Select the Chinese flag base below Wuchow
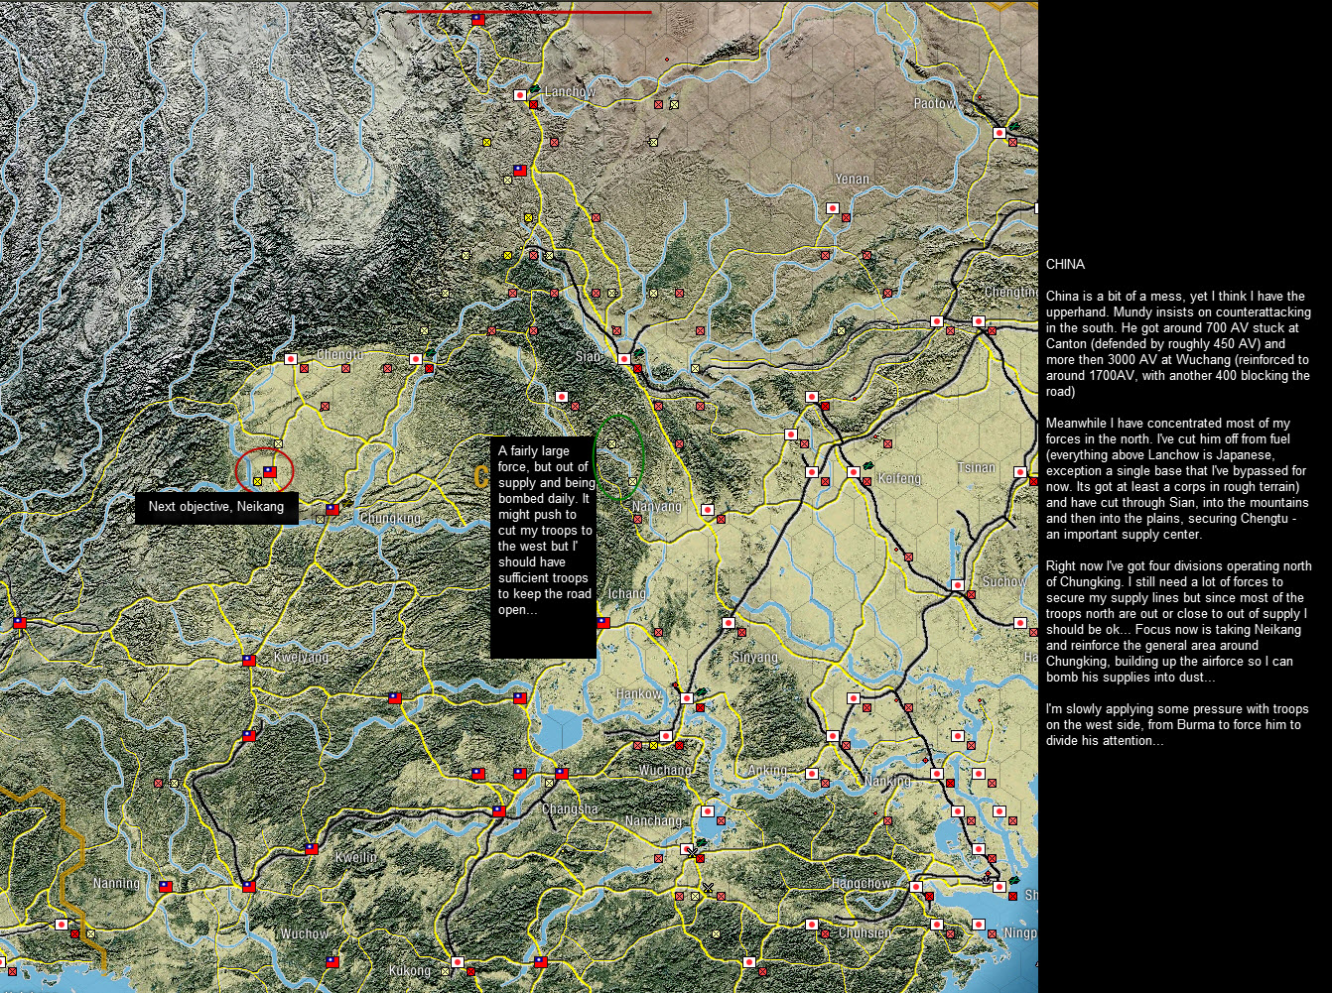 pyautogui.click(x=333, y=962)
